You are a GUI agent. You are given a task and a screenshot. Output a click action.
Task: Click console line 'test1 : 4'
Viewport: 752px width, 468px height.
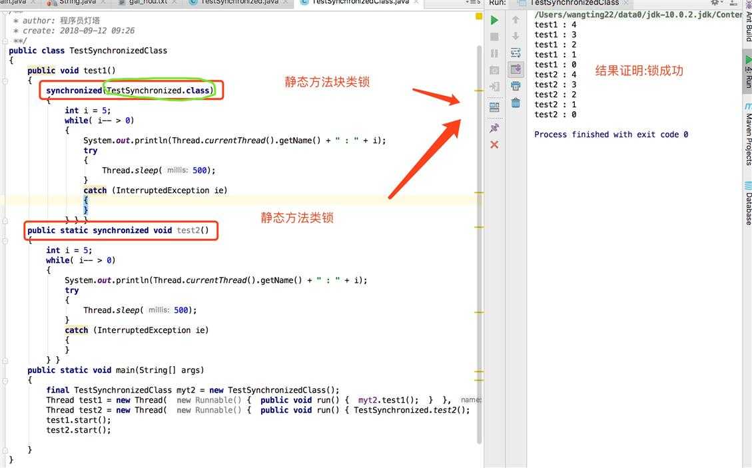(x=556, y=25)
